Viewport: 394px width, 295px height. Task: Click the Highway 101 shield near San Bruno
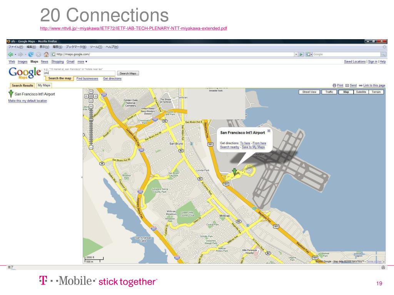click(210, 144)
